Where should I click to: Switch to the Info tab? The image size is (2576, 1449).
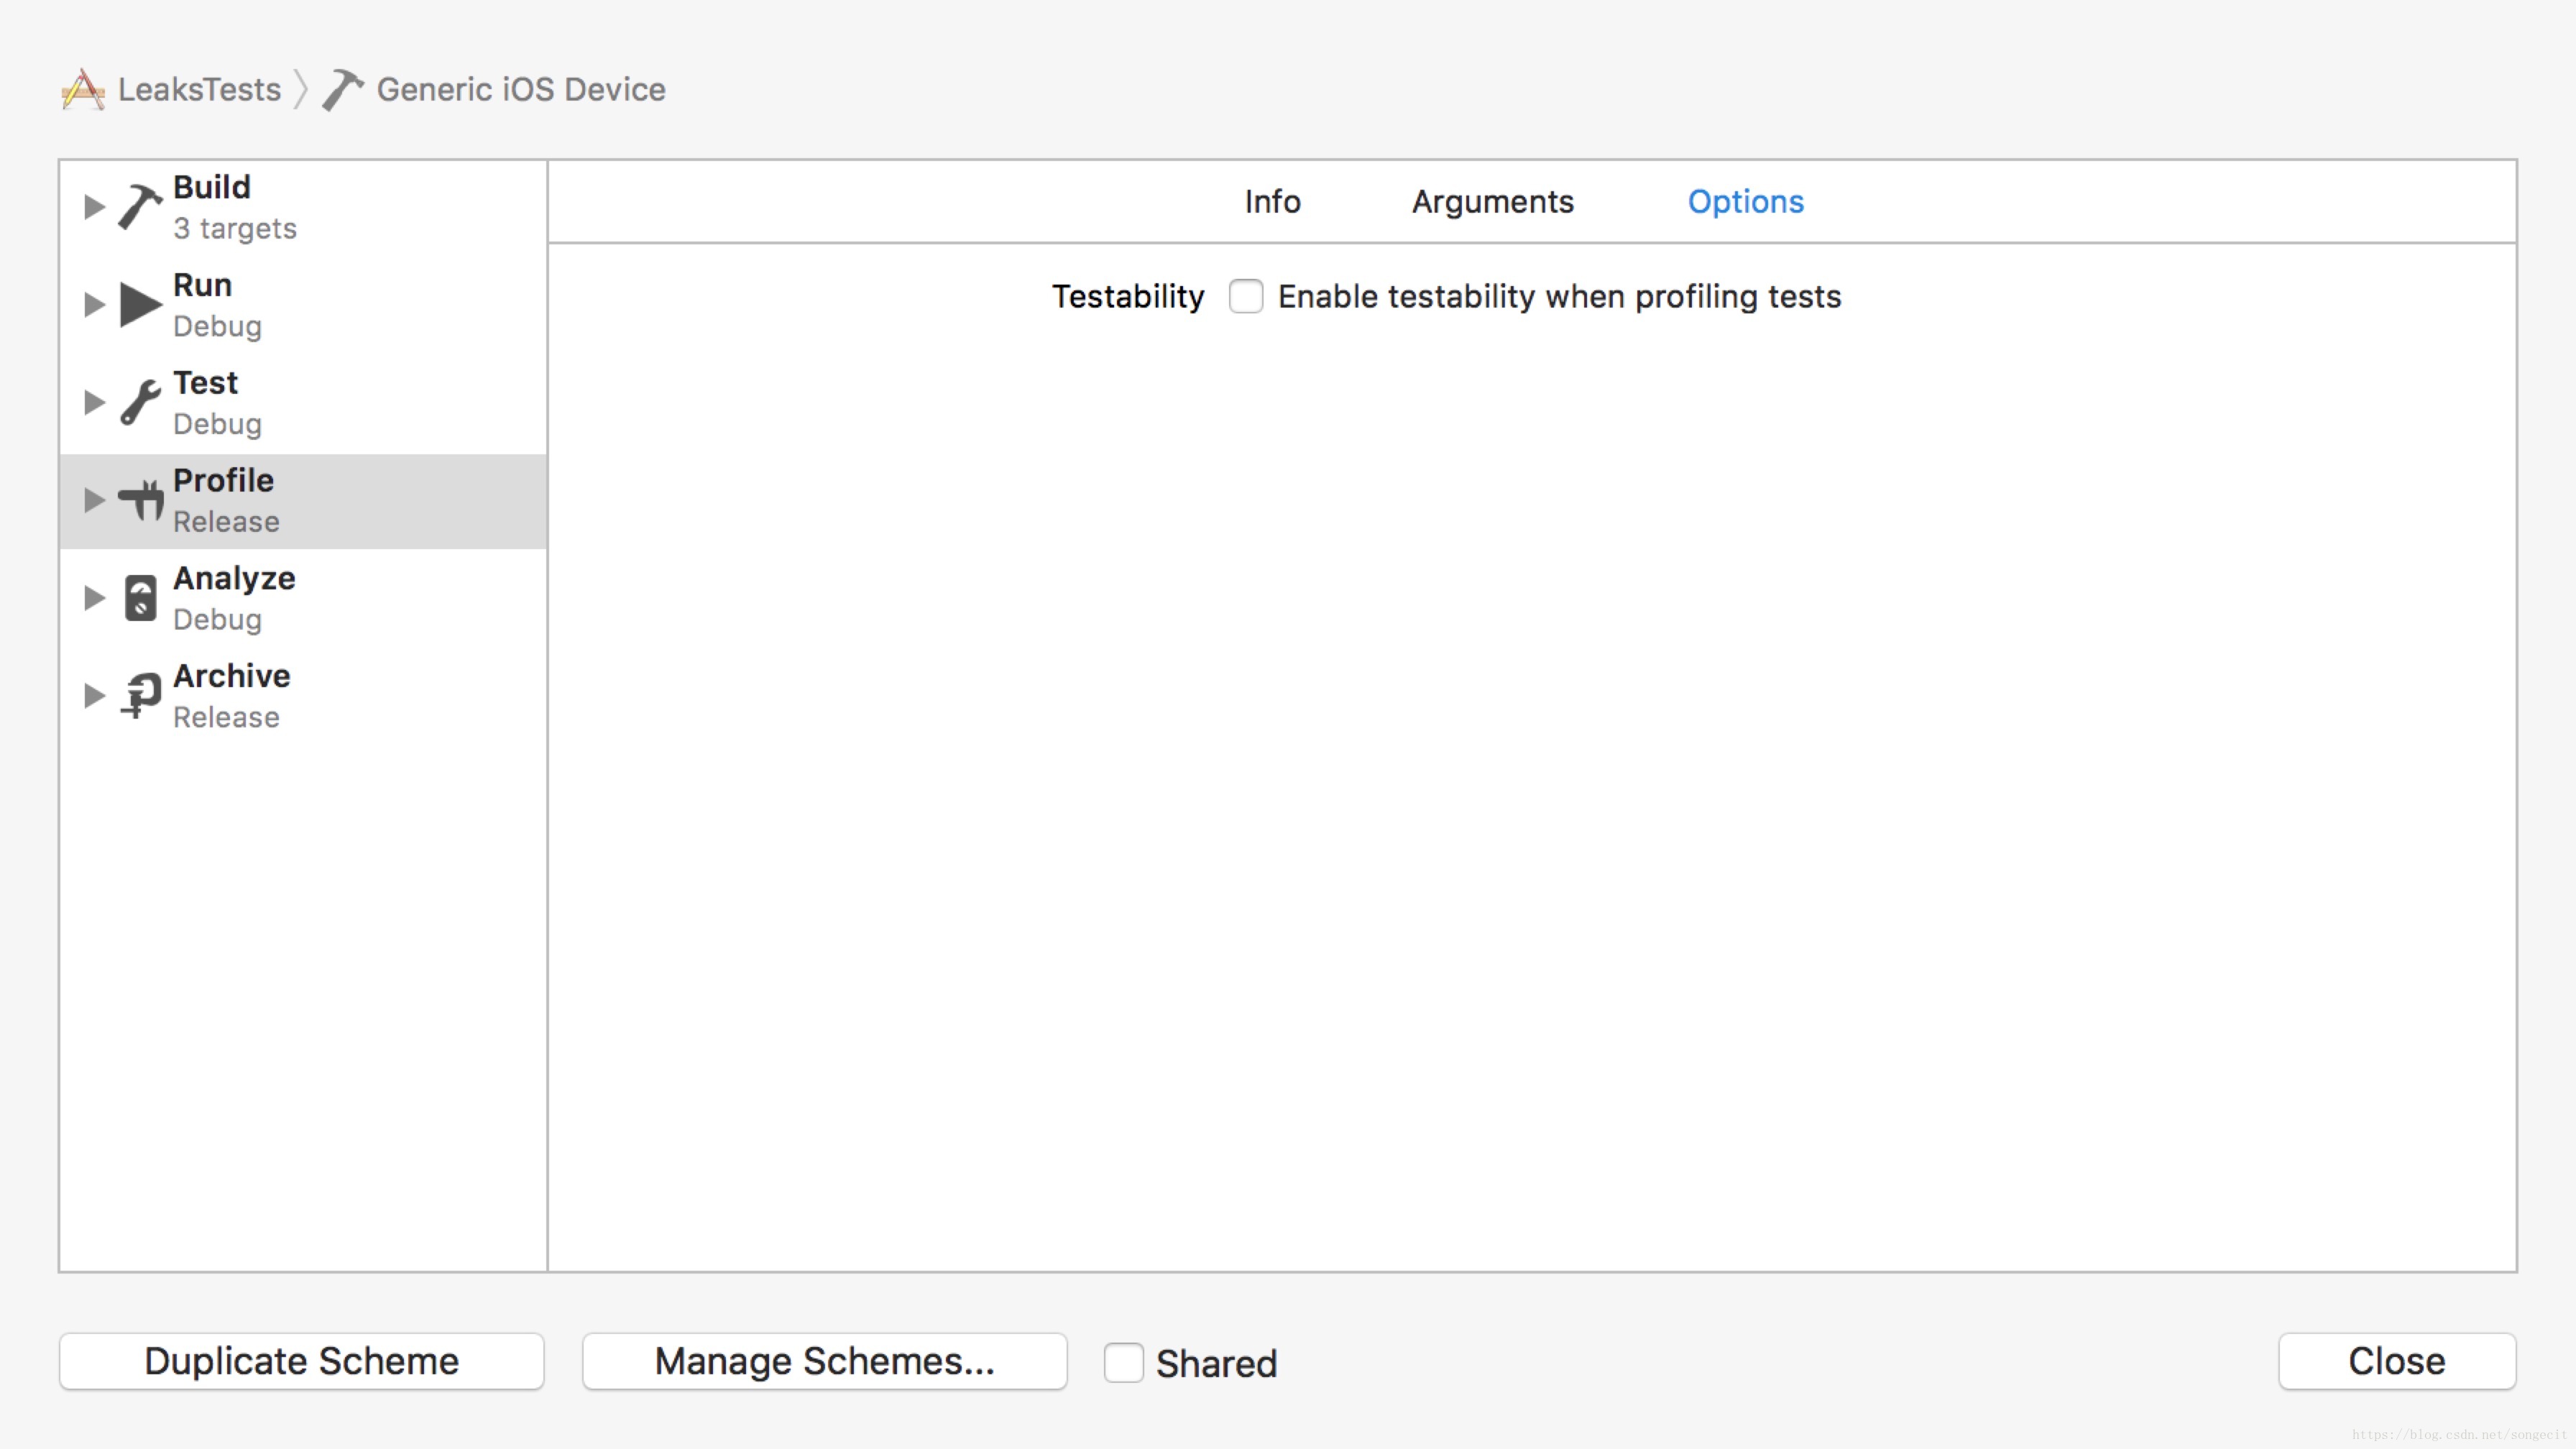(1272, 202)
